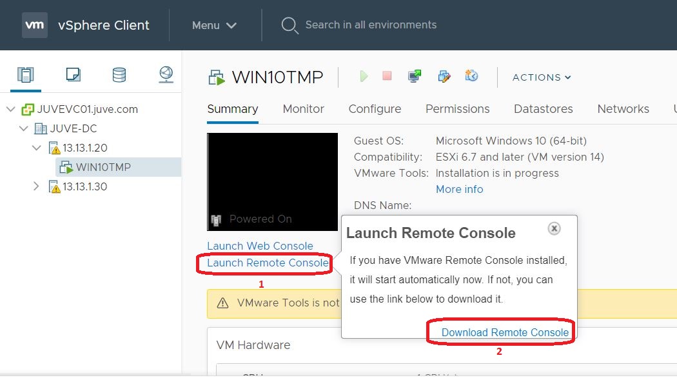
Task: Collapse the JUVE-DC tree node
Action: 24,128
